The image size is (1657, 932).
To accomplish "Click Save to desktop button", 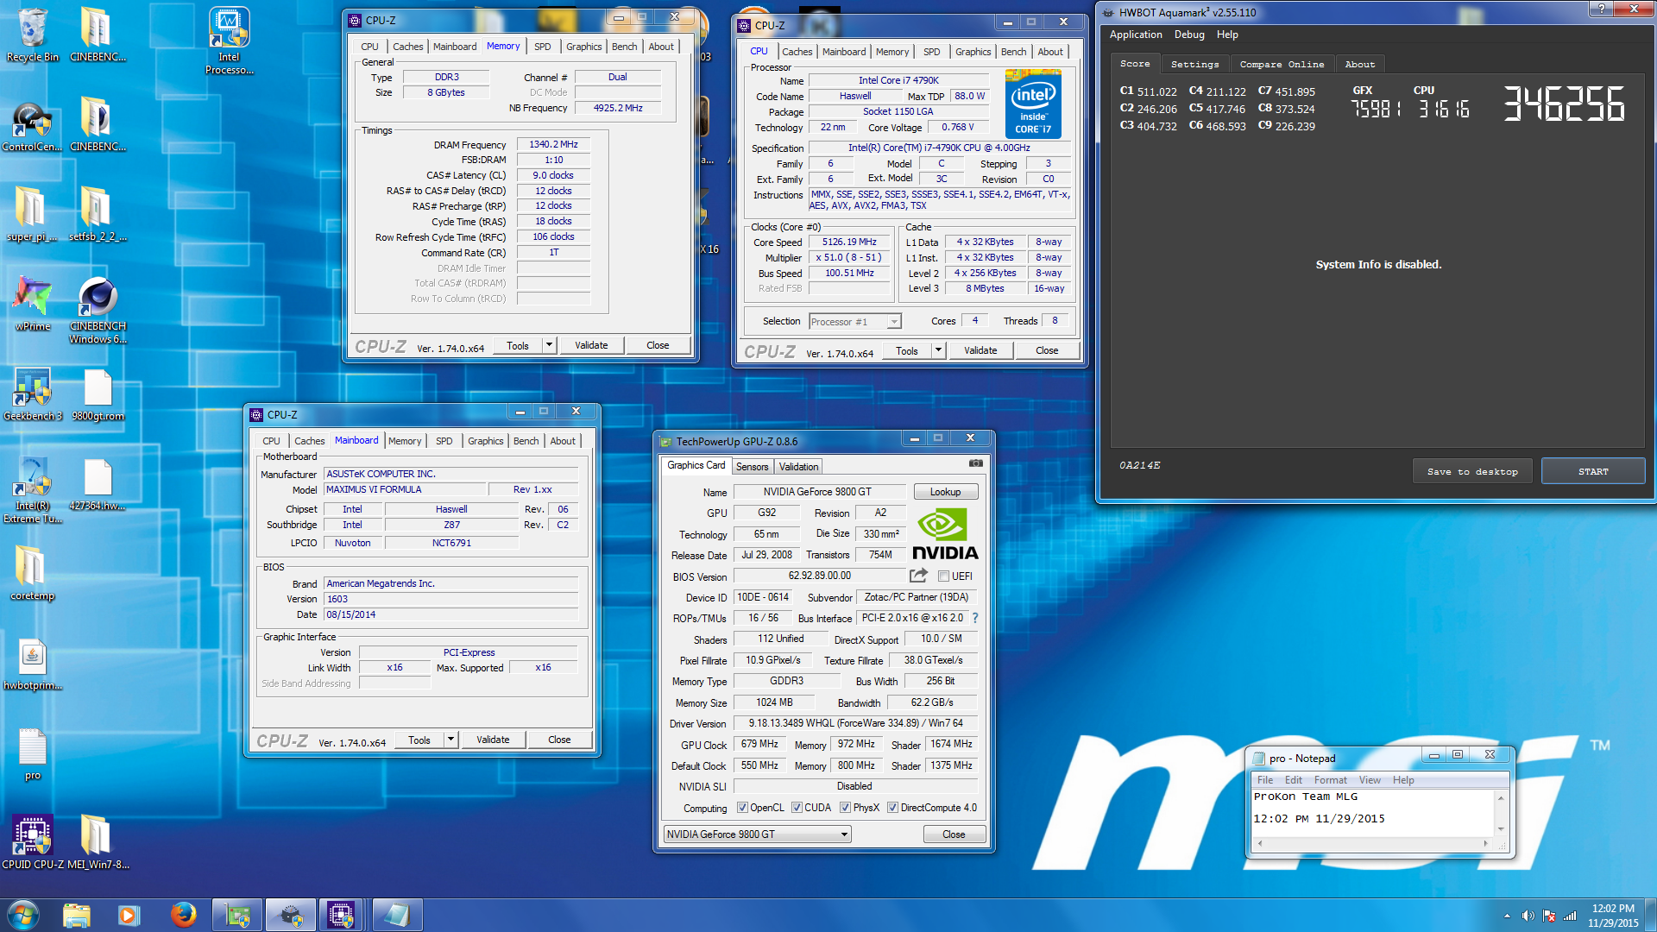I will tap(1472, 471).
